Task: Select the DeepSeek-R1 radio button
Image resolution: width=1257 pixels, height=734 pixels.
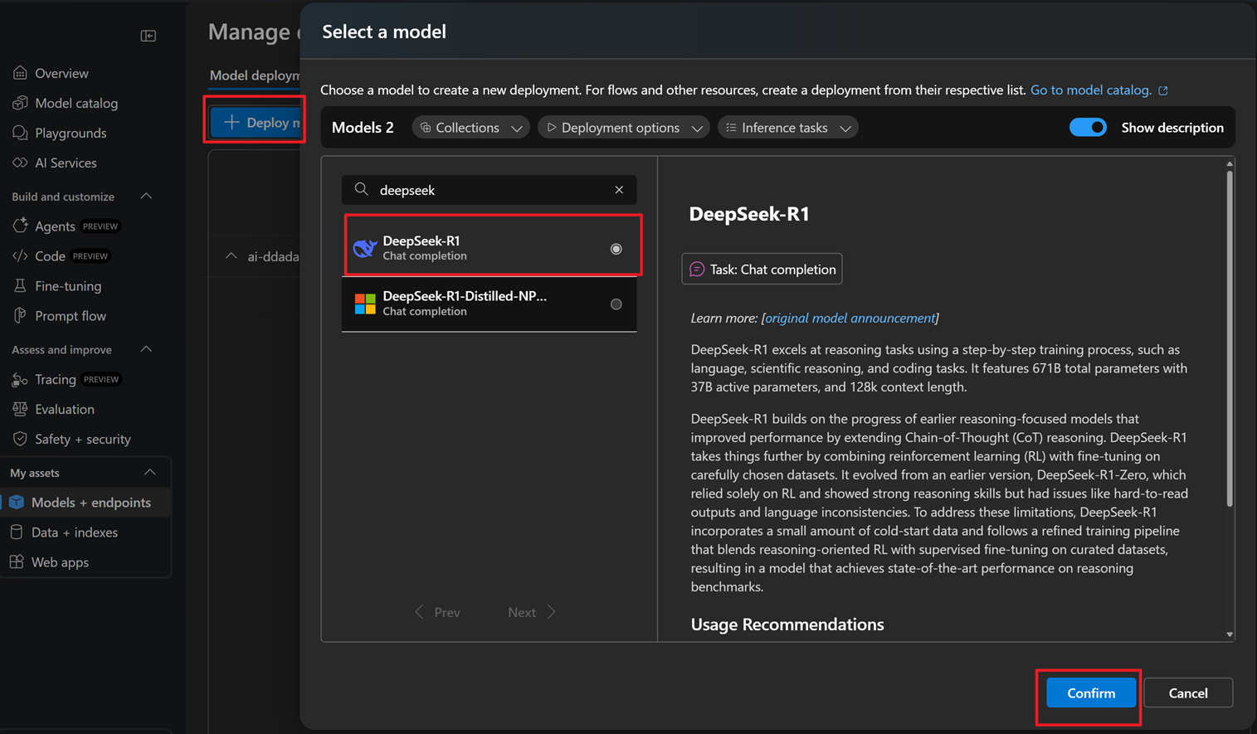Action: 616,249
